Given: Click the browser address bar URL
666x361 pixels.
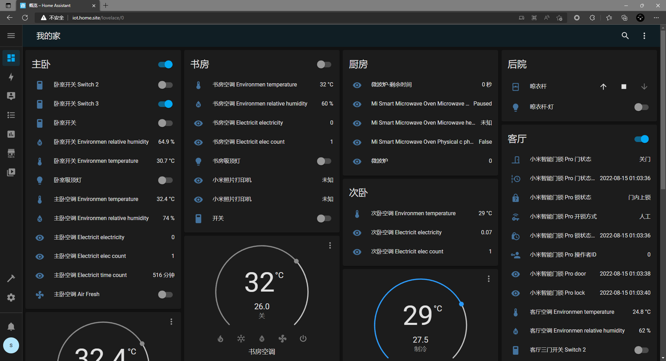Looking at the screenshot, I should (98, 18).
